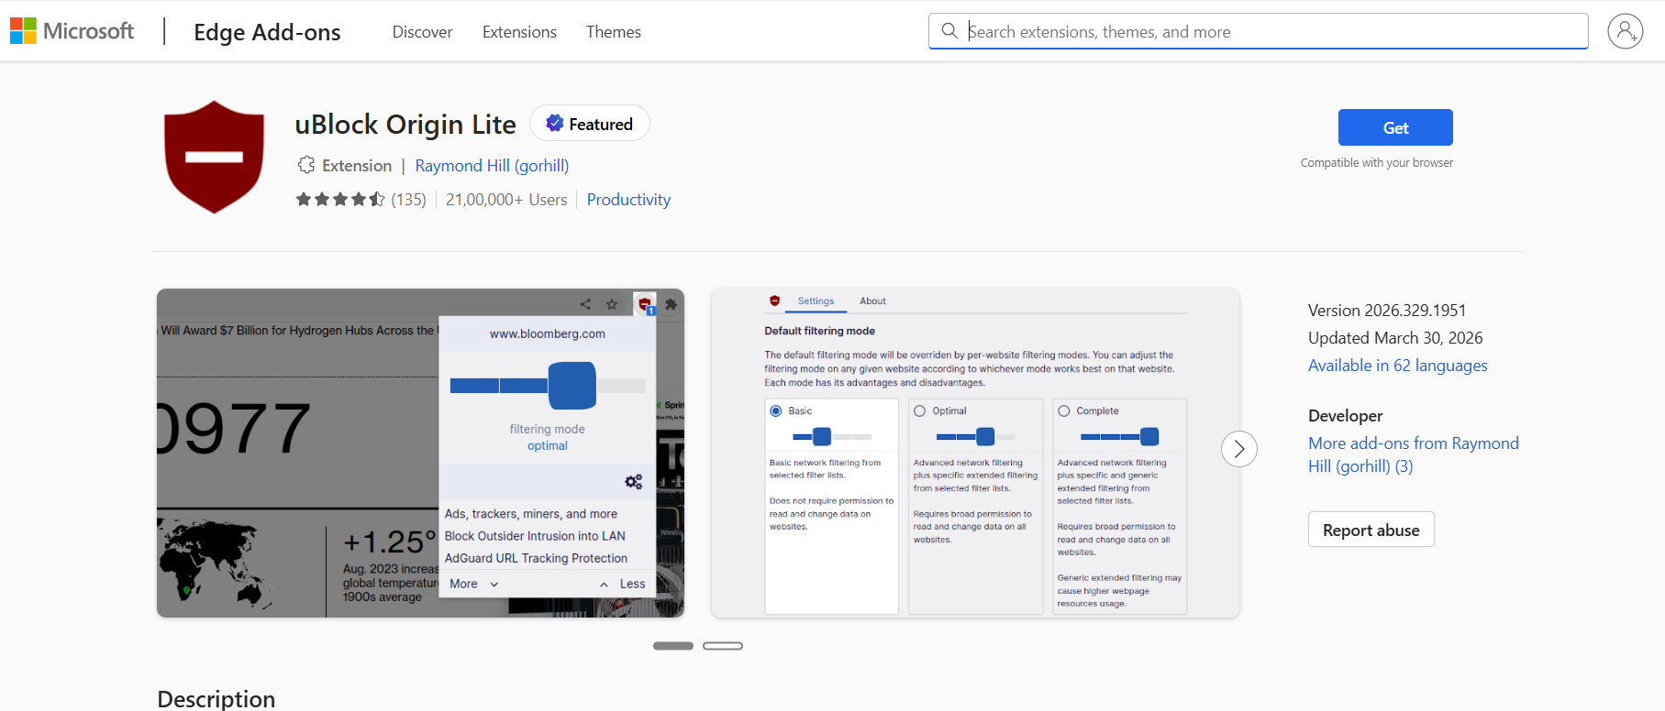This screenshot has width=1665, height=711.
Task: Collapse with Less in popup screenshot
Action: [623, 584]
